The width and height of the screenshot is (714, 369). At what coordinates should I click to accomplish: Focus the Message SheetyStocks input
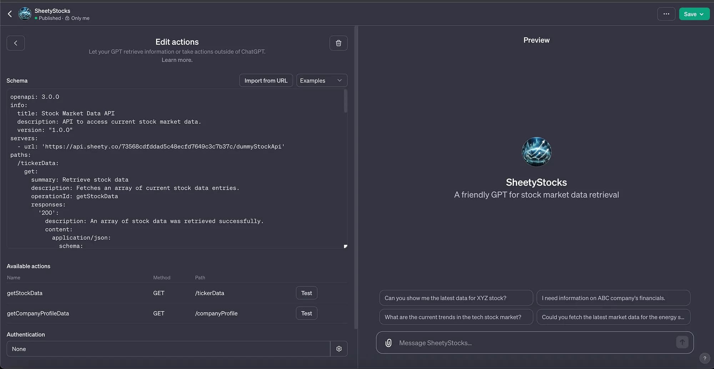click(535, 343)
